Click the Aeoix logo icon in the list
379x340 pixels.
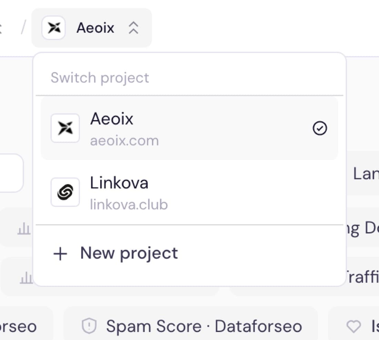[x=65, y=128]
